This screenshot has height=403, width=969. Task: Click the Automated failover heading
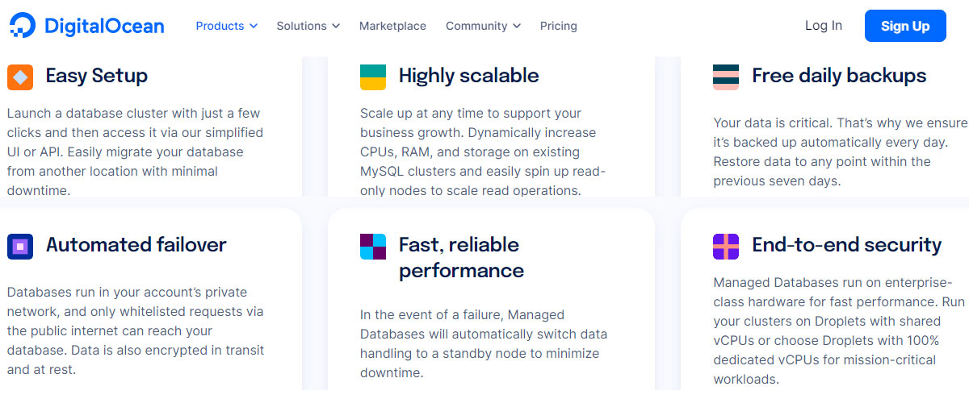point(136,244)
